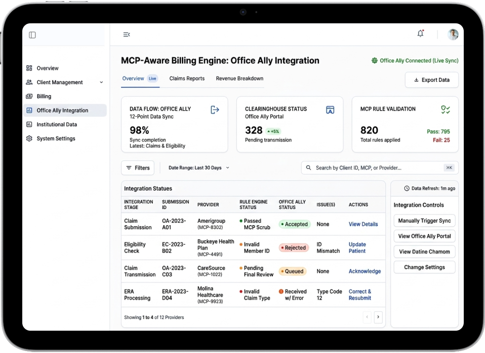Click the download icon in Export Data
Screen dimensions: 485x353
(416, 80)
